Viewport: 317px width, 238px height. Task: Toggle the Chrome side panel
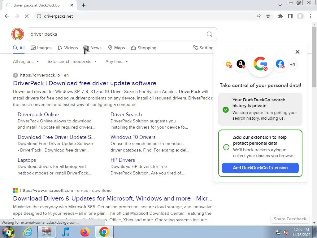[x=290, y=16]
